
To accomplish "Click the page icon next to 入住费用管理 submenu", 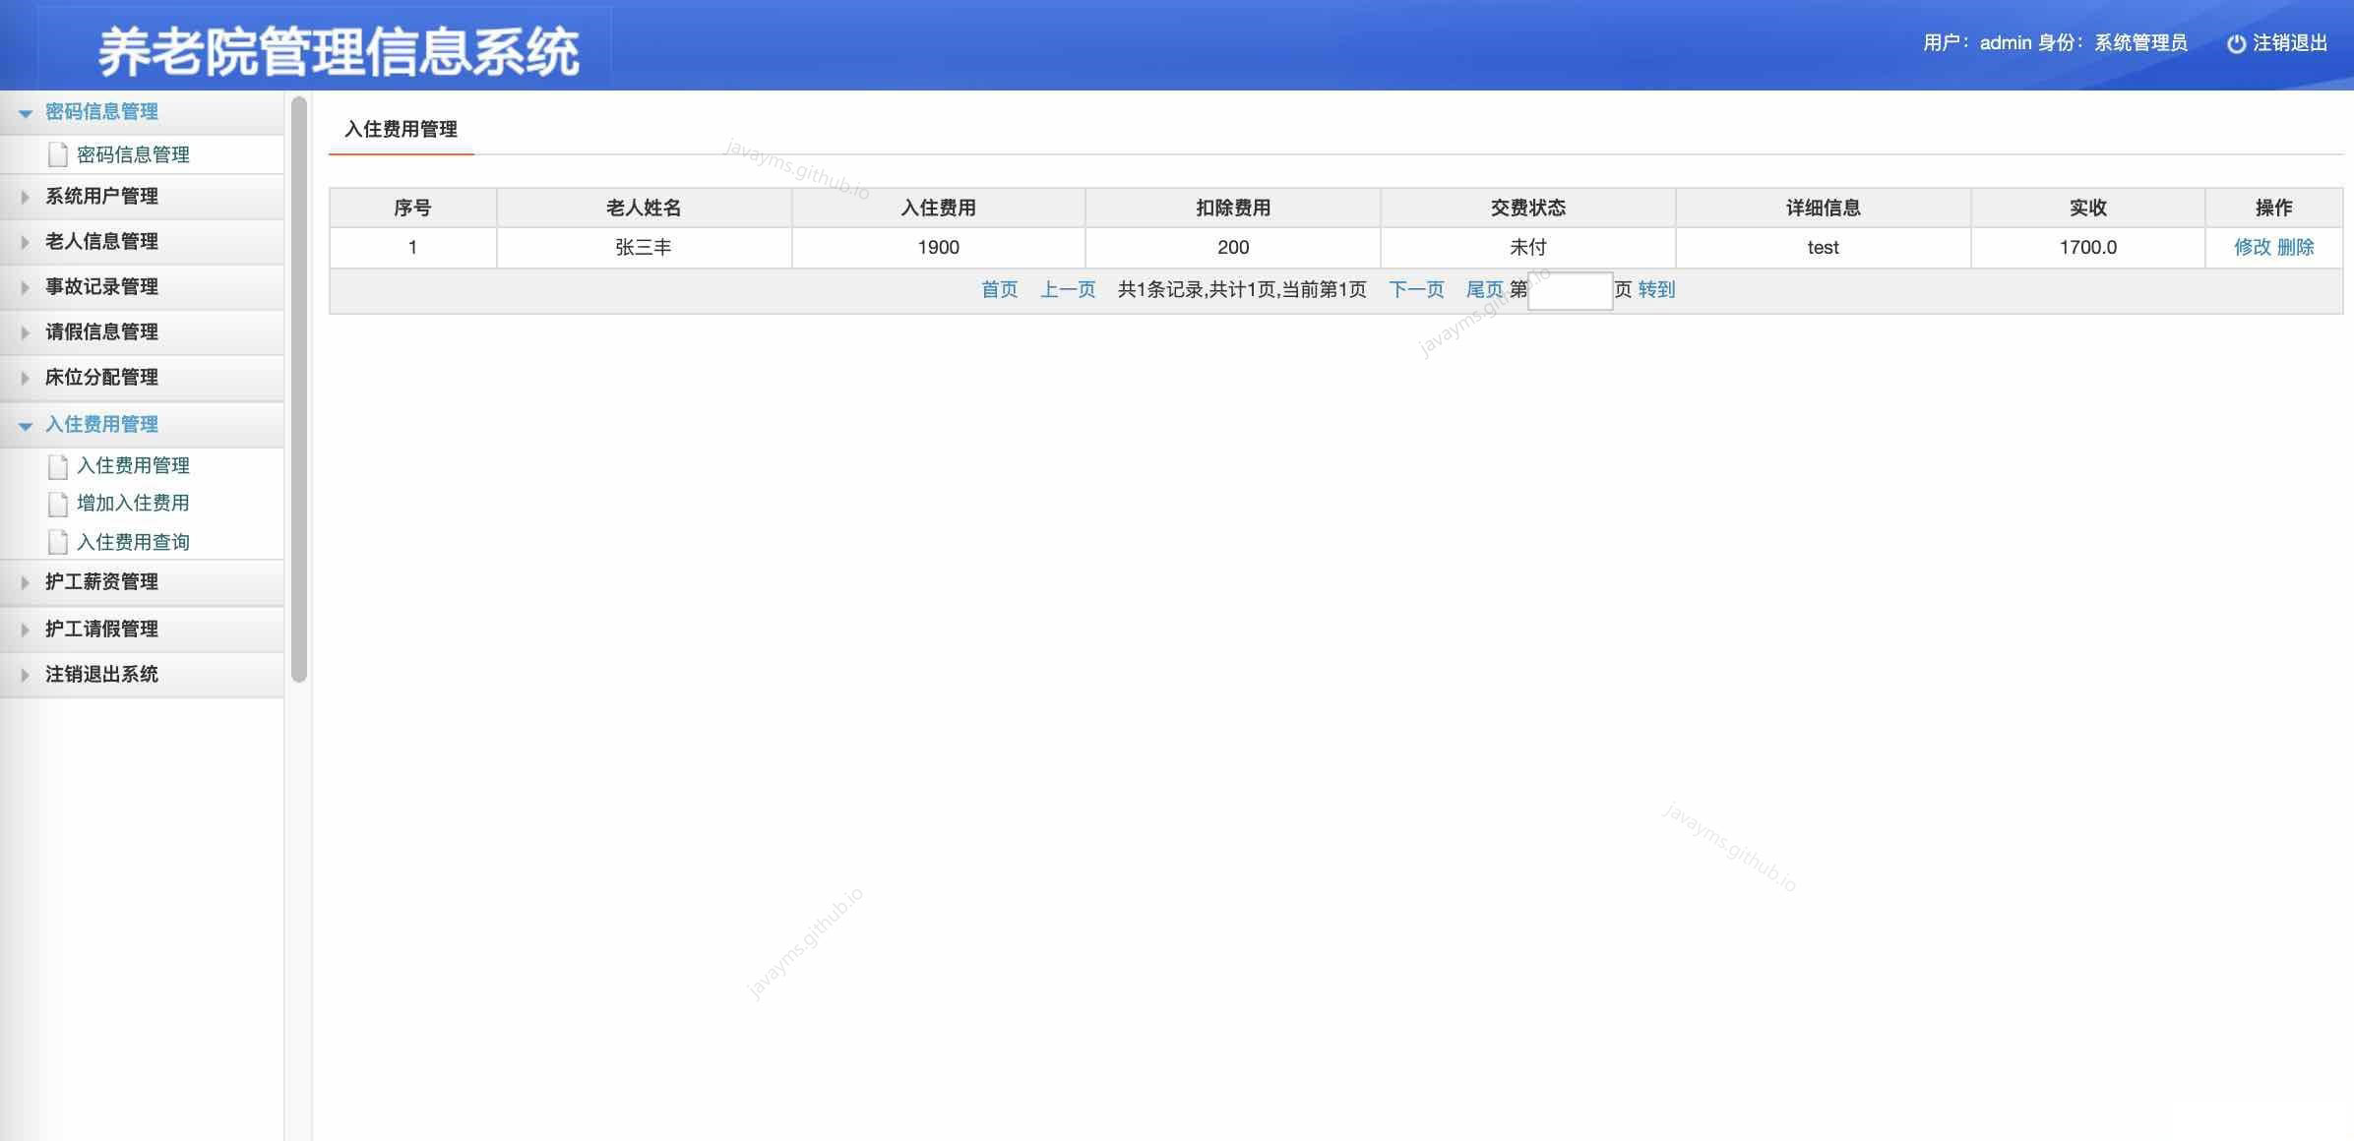I will [x=58, y=466].
